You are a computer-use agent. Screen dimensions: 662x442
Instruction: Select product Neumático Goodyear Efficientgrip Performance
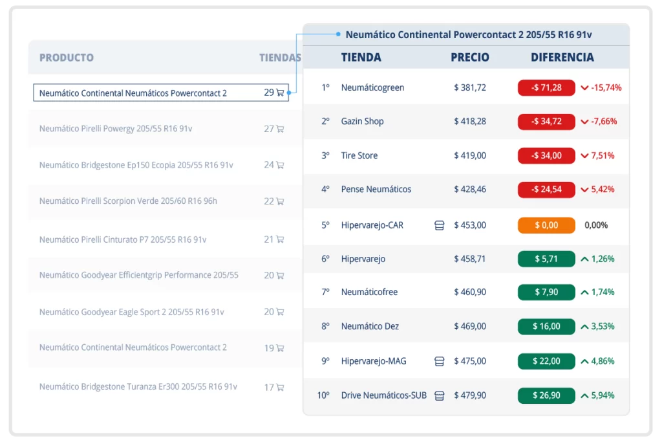tap(139, 275)
